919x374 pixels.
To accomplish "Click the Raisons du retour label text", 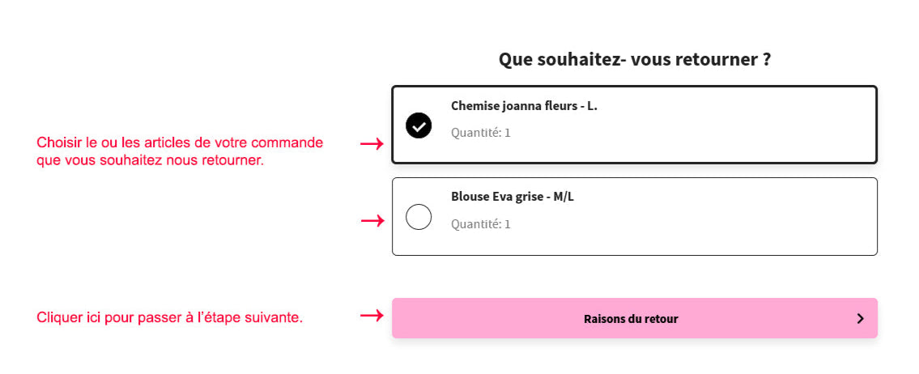I will 631,320.
